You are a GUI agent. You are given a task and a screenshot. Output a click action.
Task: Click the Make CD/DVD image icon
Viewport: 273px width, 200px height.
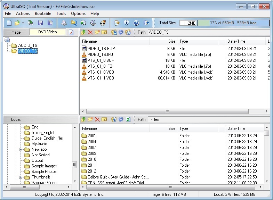click(64, 23)
